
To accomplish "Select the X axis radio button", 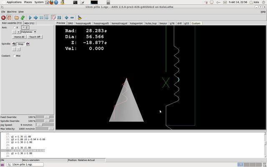I will pyautogui.click(x=14, y=27).
